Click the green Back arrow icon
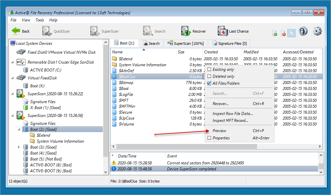The height and width of the screenshot is (195, 331). [16, 31]
